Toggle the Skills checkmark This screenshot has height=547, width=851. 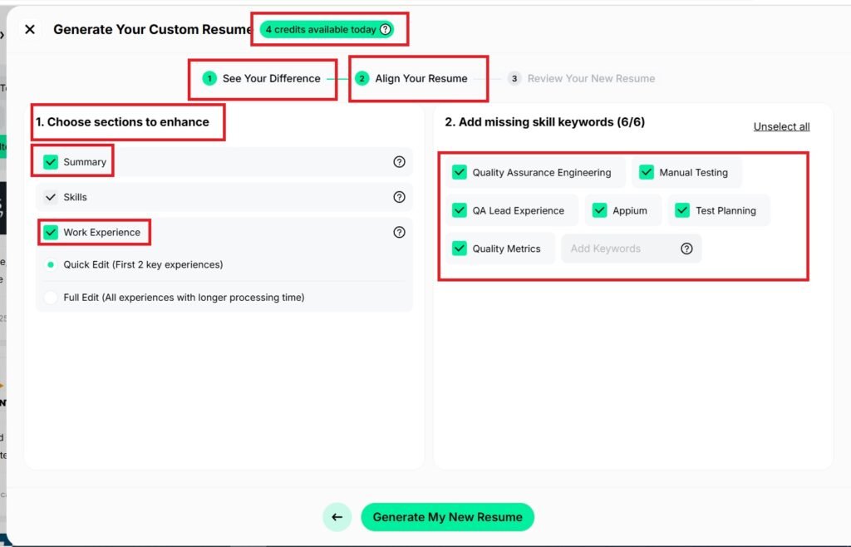(51, 197)
